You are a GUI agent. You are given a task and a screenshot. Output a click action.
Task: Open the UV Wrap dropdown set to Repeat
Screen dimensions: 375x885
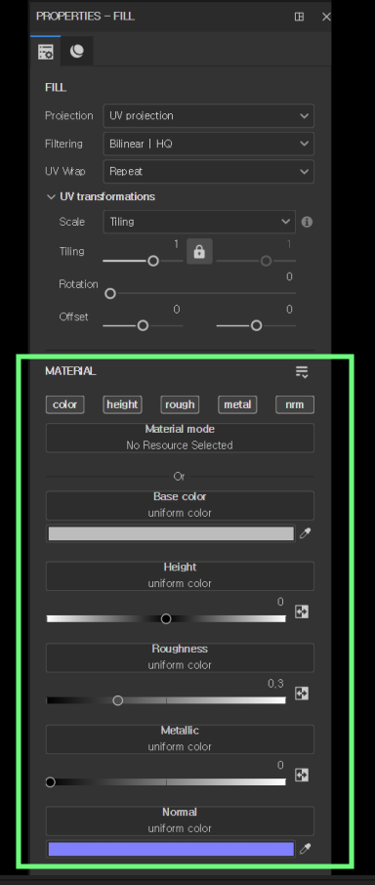pos(209,172)
